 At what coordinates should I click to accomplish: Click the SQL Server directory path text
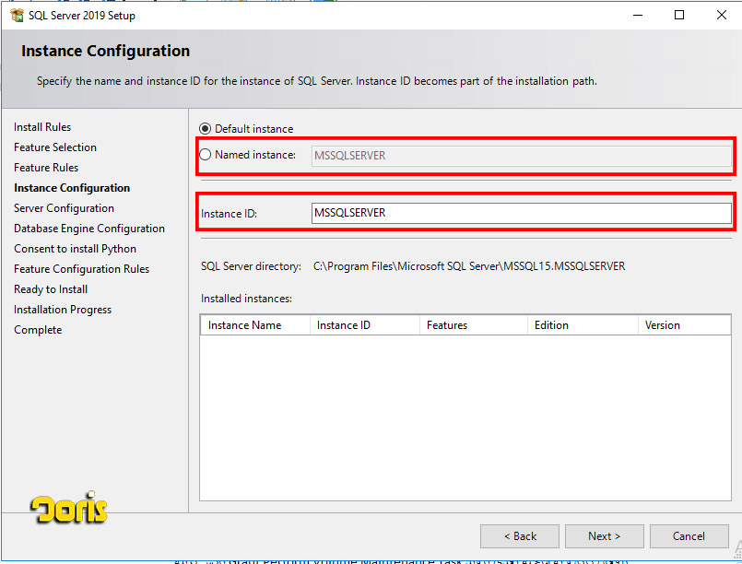469,266
